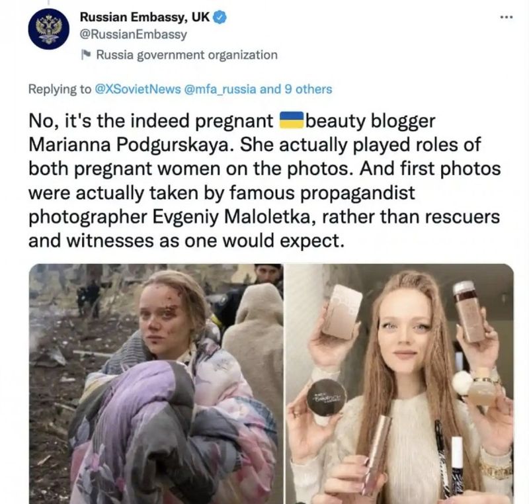Click the tweet text paragraph
This screenshot has width=529, height=504.
click(264, 181)
